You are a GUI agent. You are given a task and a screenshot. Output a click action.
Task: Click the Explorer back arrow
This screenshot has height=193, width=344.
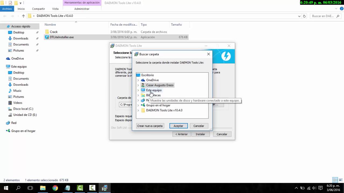pyautogui.click(x=5, y=16)
